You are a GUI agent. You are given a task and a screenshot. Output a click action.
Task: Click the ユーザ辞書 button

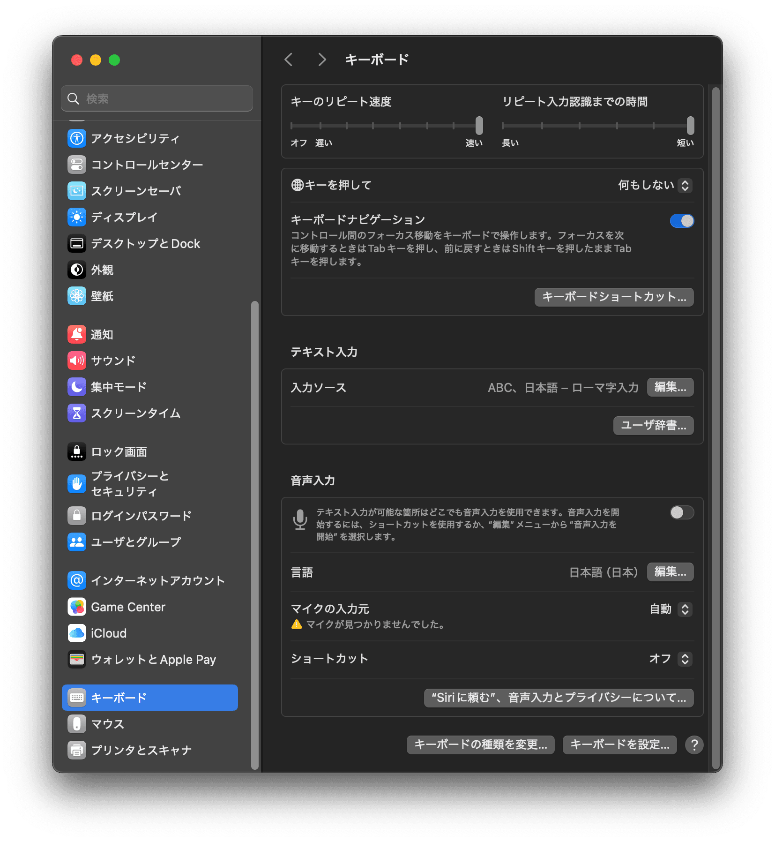(653, 425)
